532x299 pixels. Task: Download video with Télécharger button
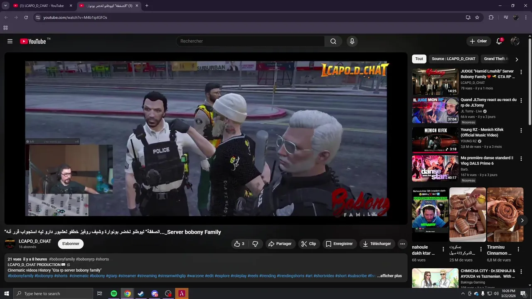(377, 244)
